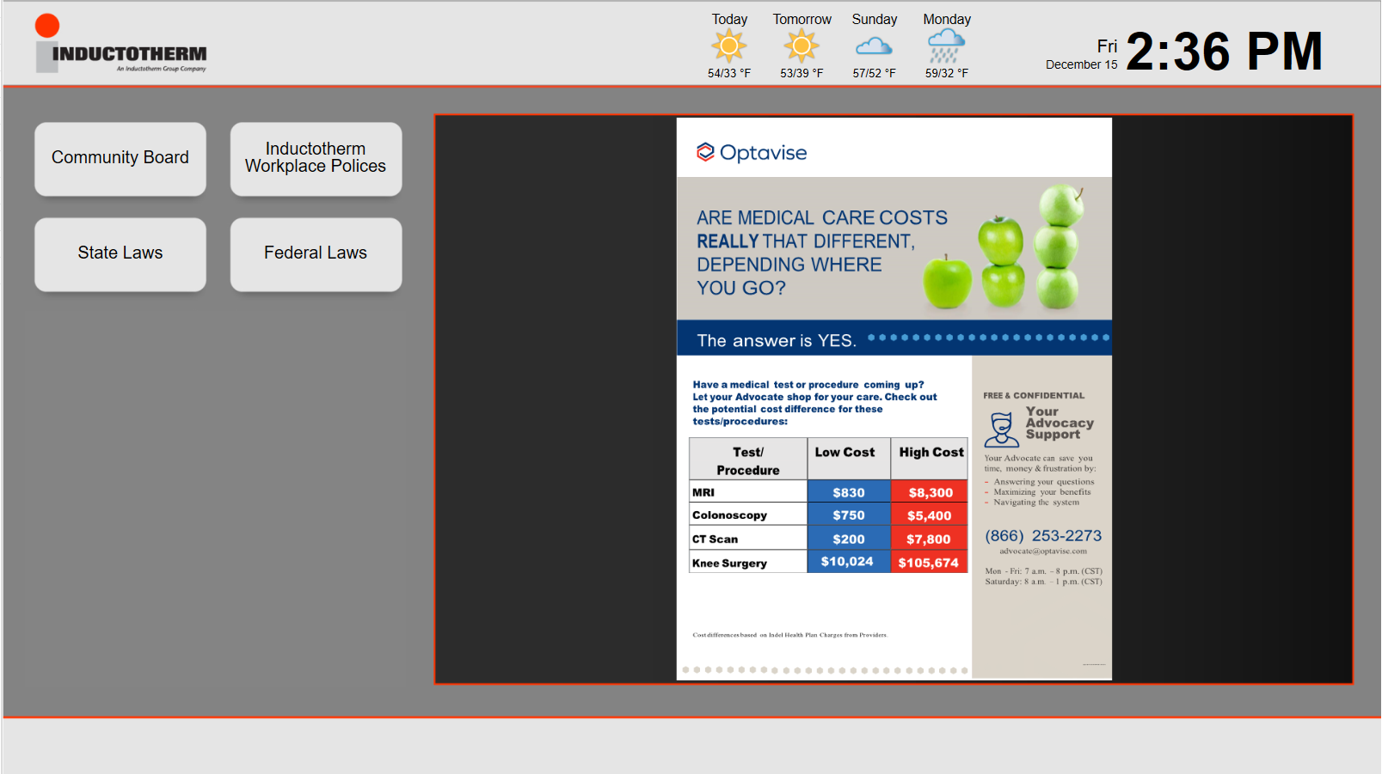Click Monday's rainy weather icon

[946, 46]
